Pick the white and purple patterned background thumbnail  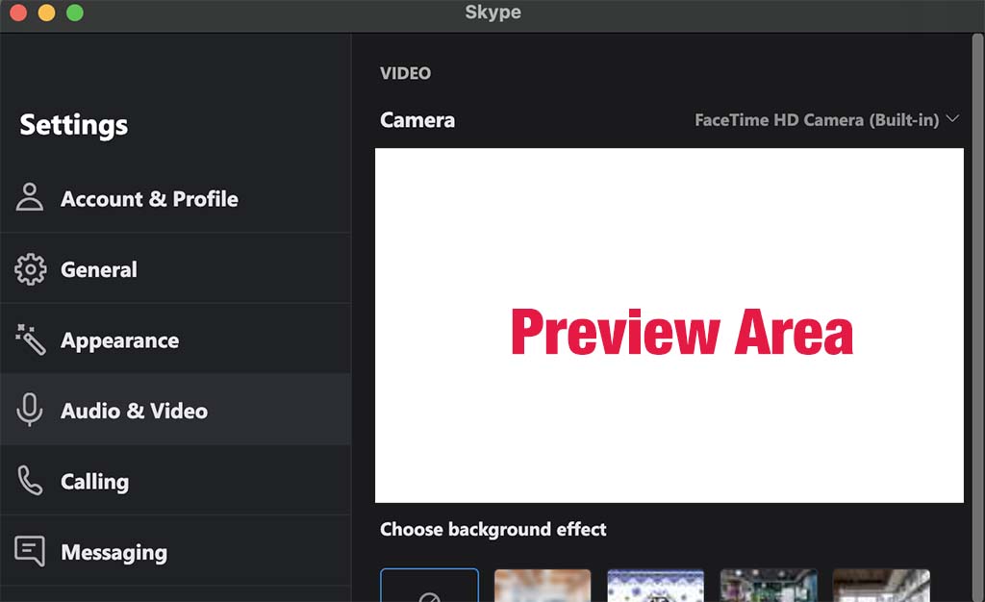[655, 585]
